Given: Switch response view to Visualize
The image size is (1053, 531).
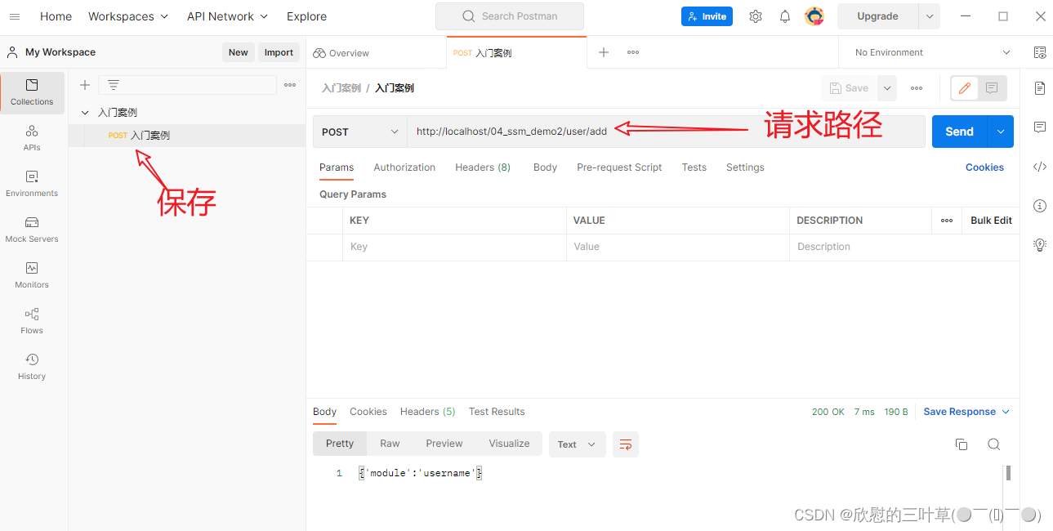Looking at the screenshot, I should coord(509,444).
